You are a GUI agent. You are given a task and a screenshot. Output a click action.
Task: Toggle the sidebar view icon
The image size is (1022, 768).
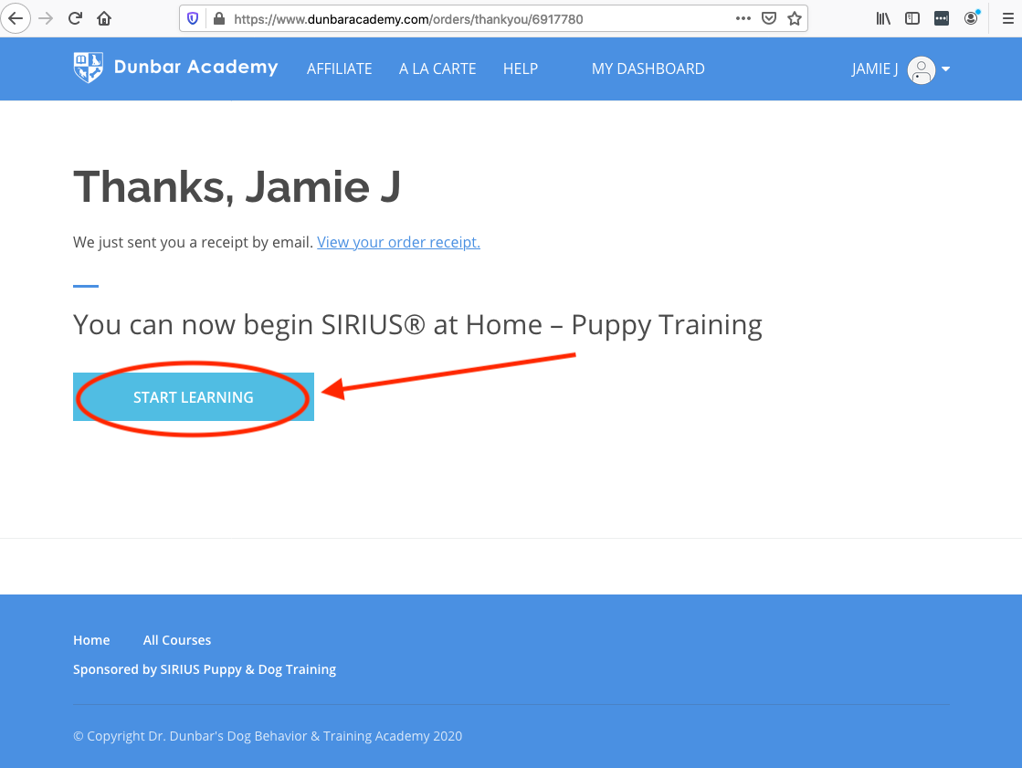pyautogui.click(x=912, y=18)
